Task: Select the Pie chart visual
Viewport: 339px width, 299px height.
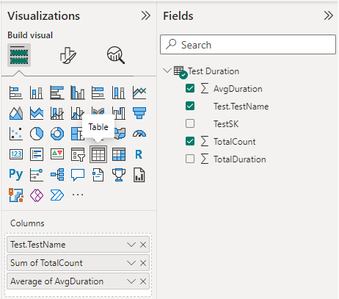Action: click(x=37, y=134)
